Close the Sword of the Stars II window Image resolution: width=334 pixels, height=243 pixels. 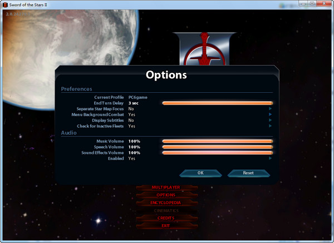click(x=324, y=4)
